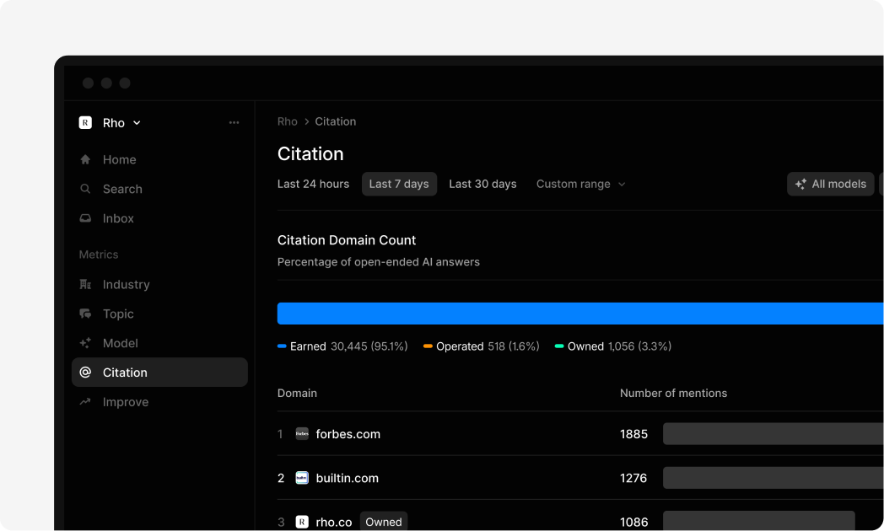
Task: Select the Last 24 hours range
Action: (313, 184)
